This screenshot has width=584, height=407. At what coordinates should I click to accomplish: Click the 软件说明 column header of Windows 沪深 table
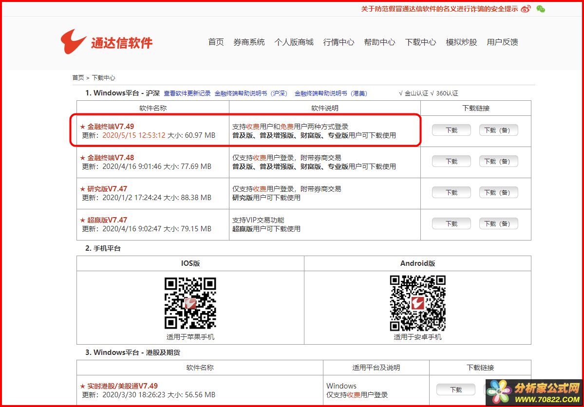325,109
